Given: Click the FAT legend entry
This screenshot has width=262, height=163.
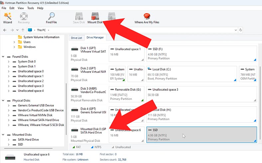Looking at the screenshot, I should coord(76,147).
